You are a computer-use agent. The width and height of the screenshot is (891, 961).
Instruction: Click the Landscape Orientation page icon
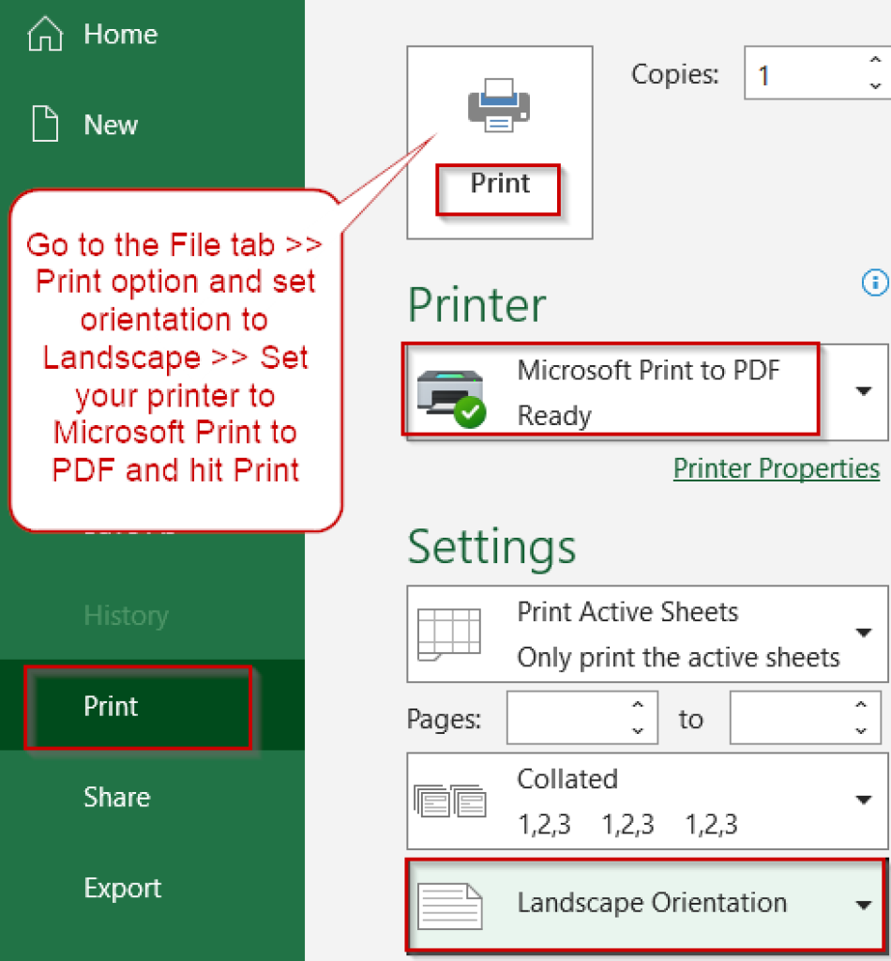450,903
